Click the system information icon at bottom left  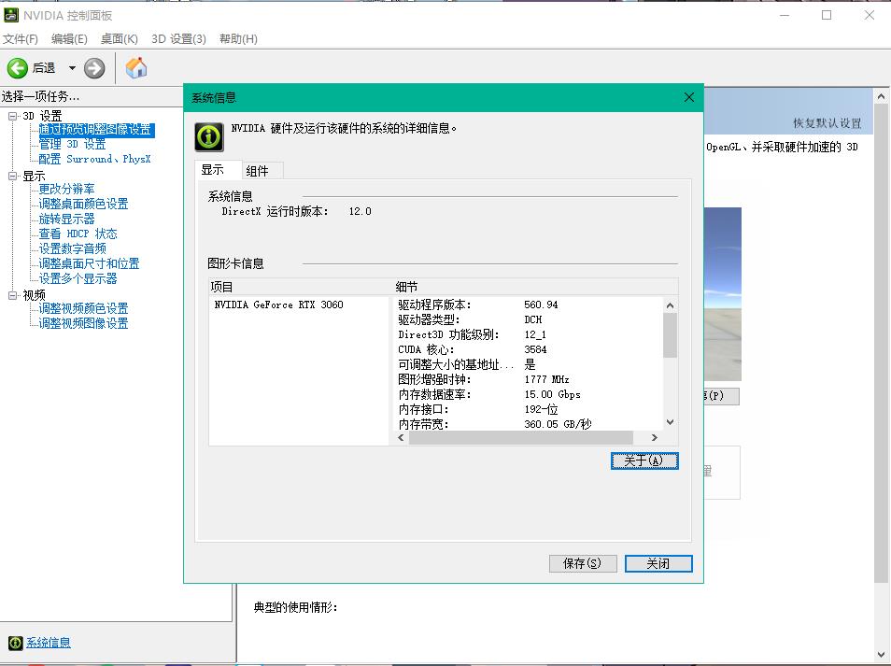coord(15,643)
